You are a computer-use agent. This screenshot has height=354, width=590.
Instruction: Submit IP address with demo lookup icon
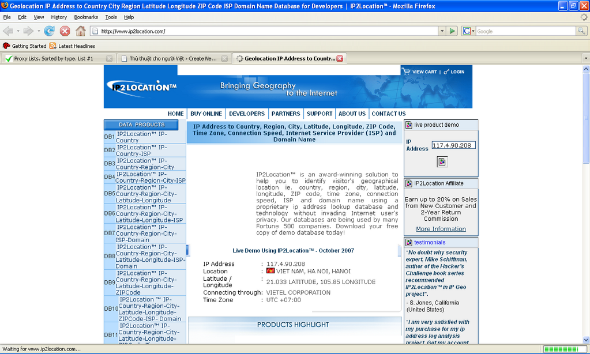click(442, 162)
